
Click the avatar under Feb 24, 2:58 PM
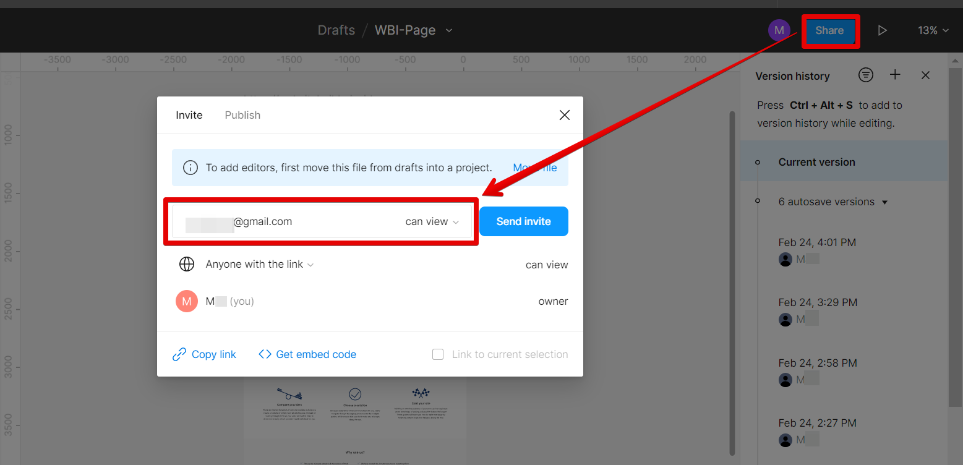pos(785,380)
